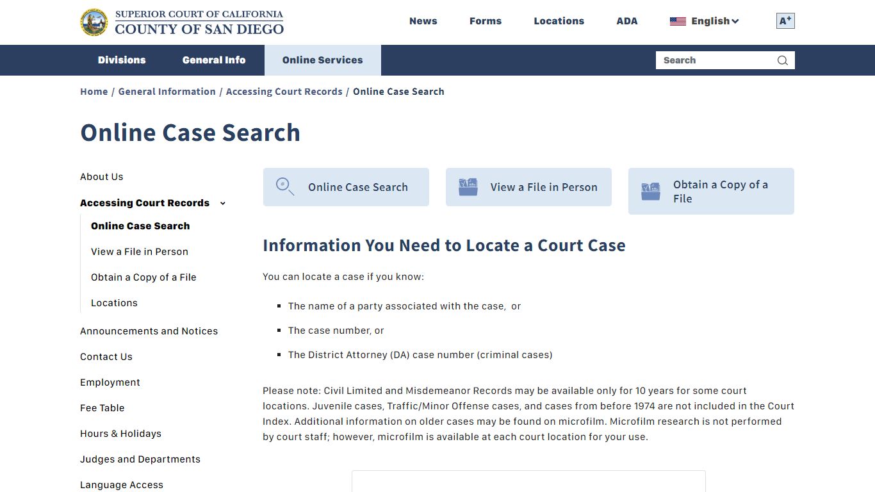Open Judges and Departments sidebar link
Viewport: 875px width, 492px height.
tap(140, 459)
